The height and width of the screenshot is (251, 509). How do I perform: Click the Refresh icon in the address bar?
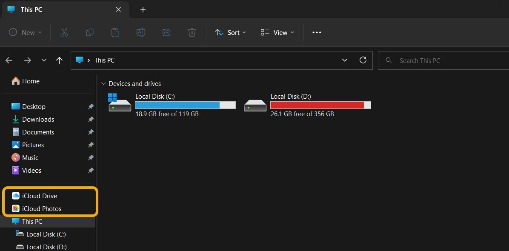tap(363, 60)
